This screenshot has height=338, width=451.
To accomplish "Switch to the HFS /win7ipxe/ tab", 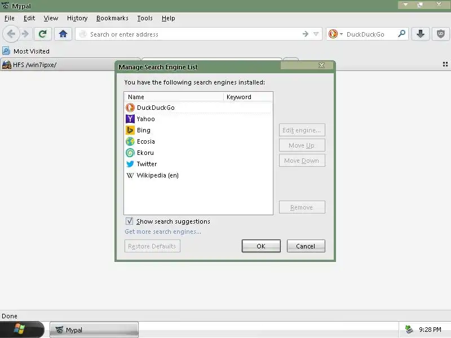I will click(x=58, y=65).
